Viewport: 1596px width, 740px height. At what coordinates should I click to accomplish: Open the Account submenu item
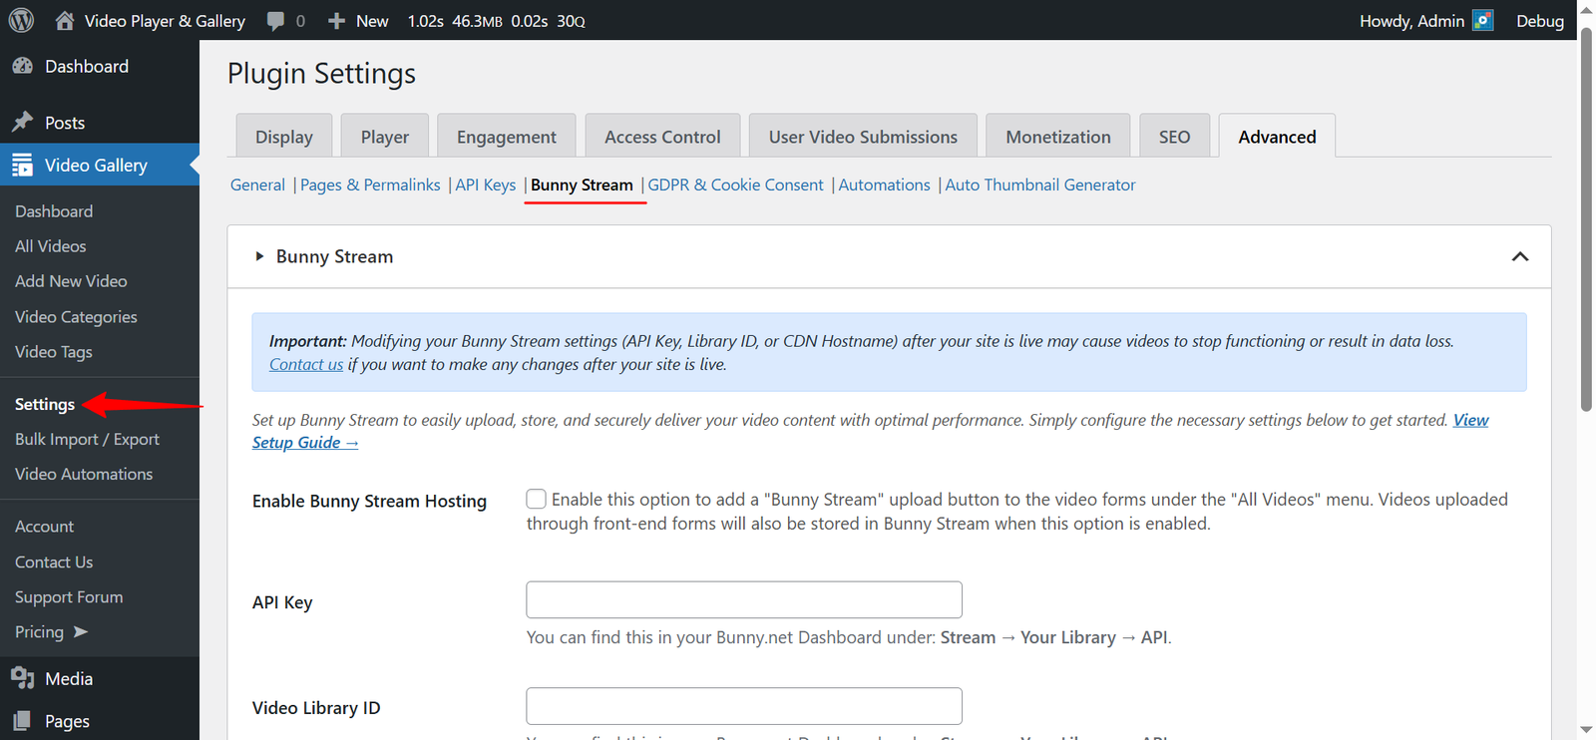pyautogui.click(x=44, y=526)
